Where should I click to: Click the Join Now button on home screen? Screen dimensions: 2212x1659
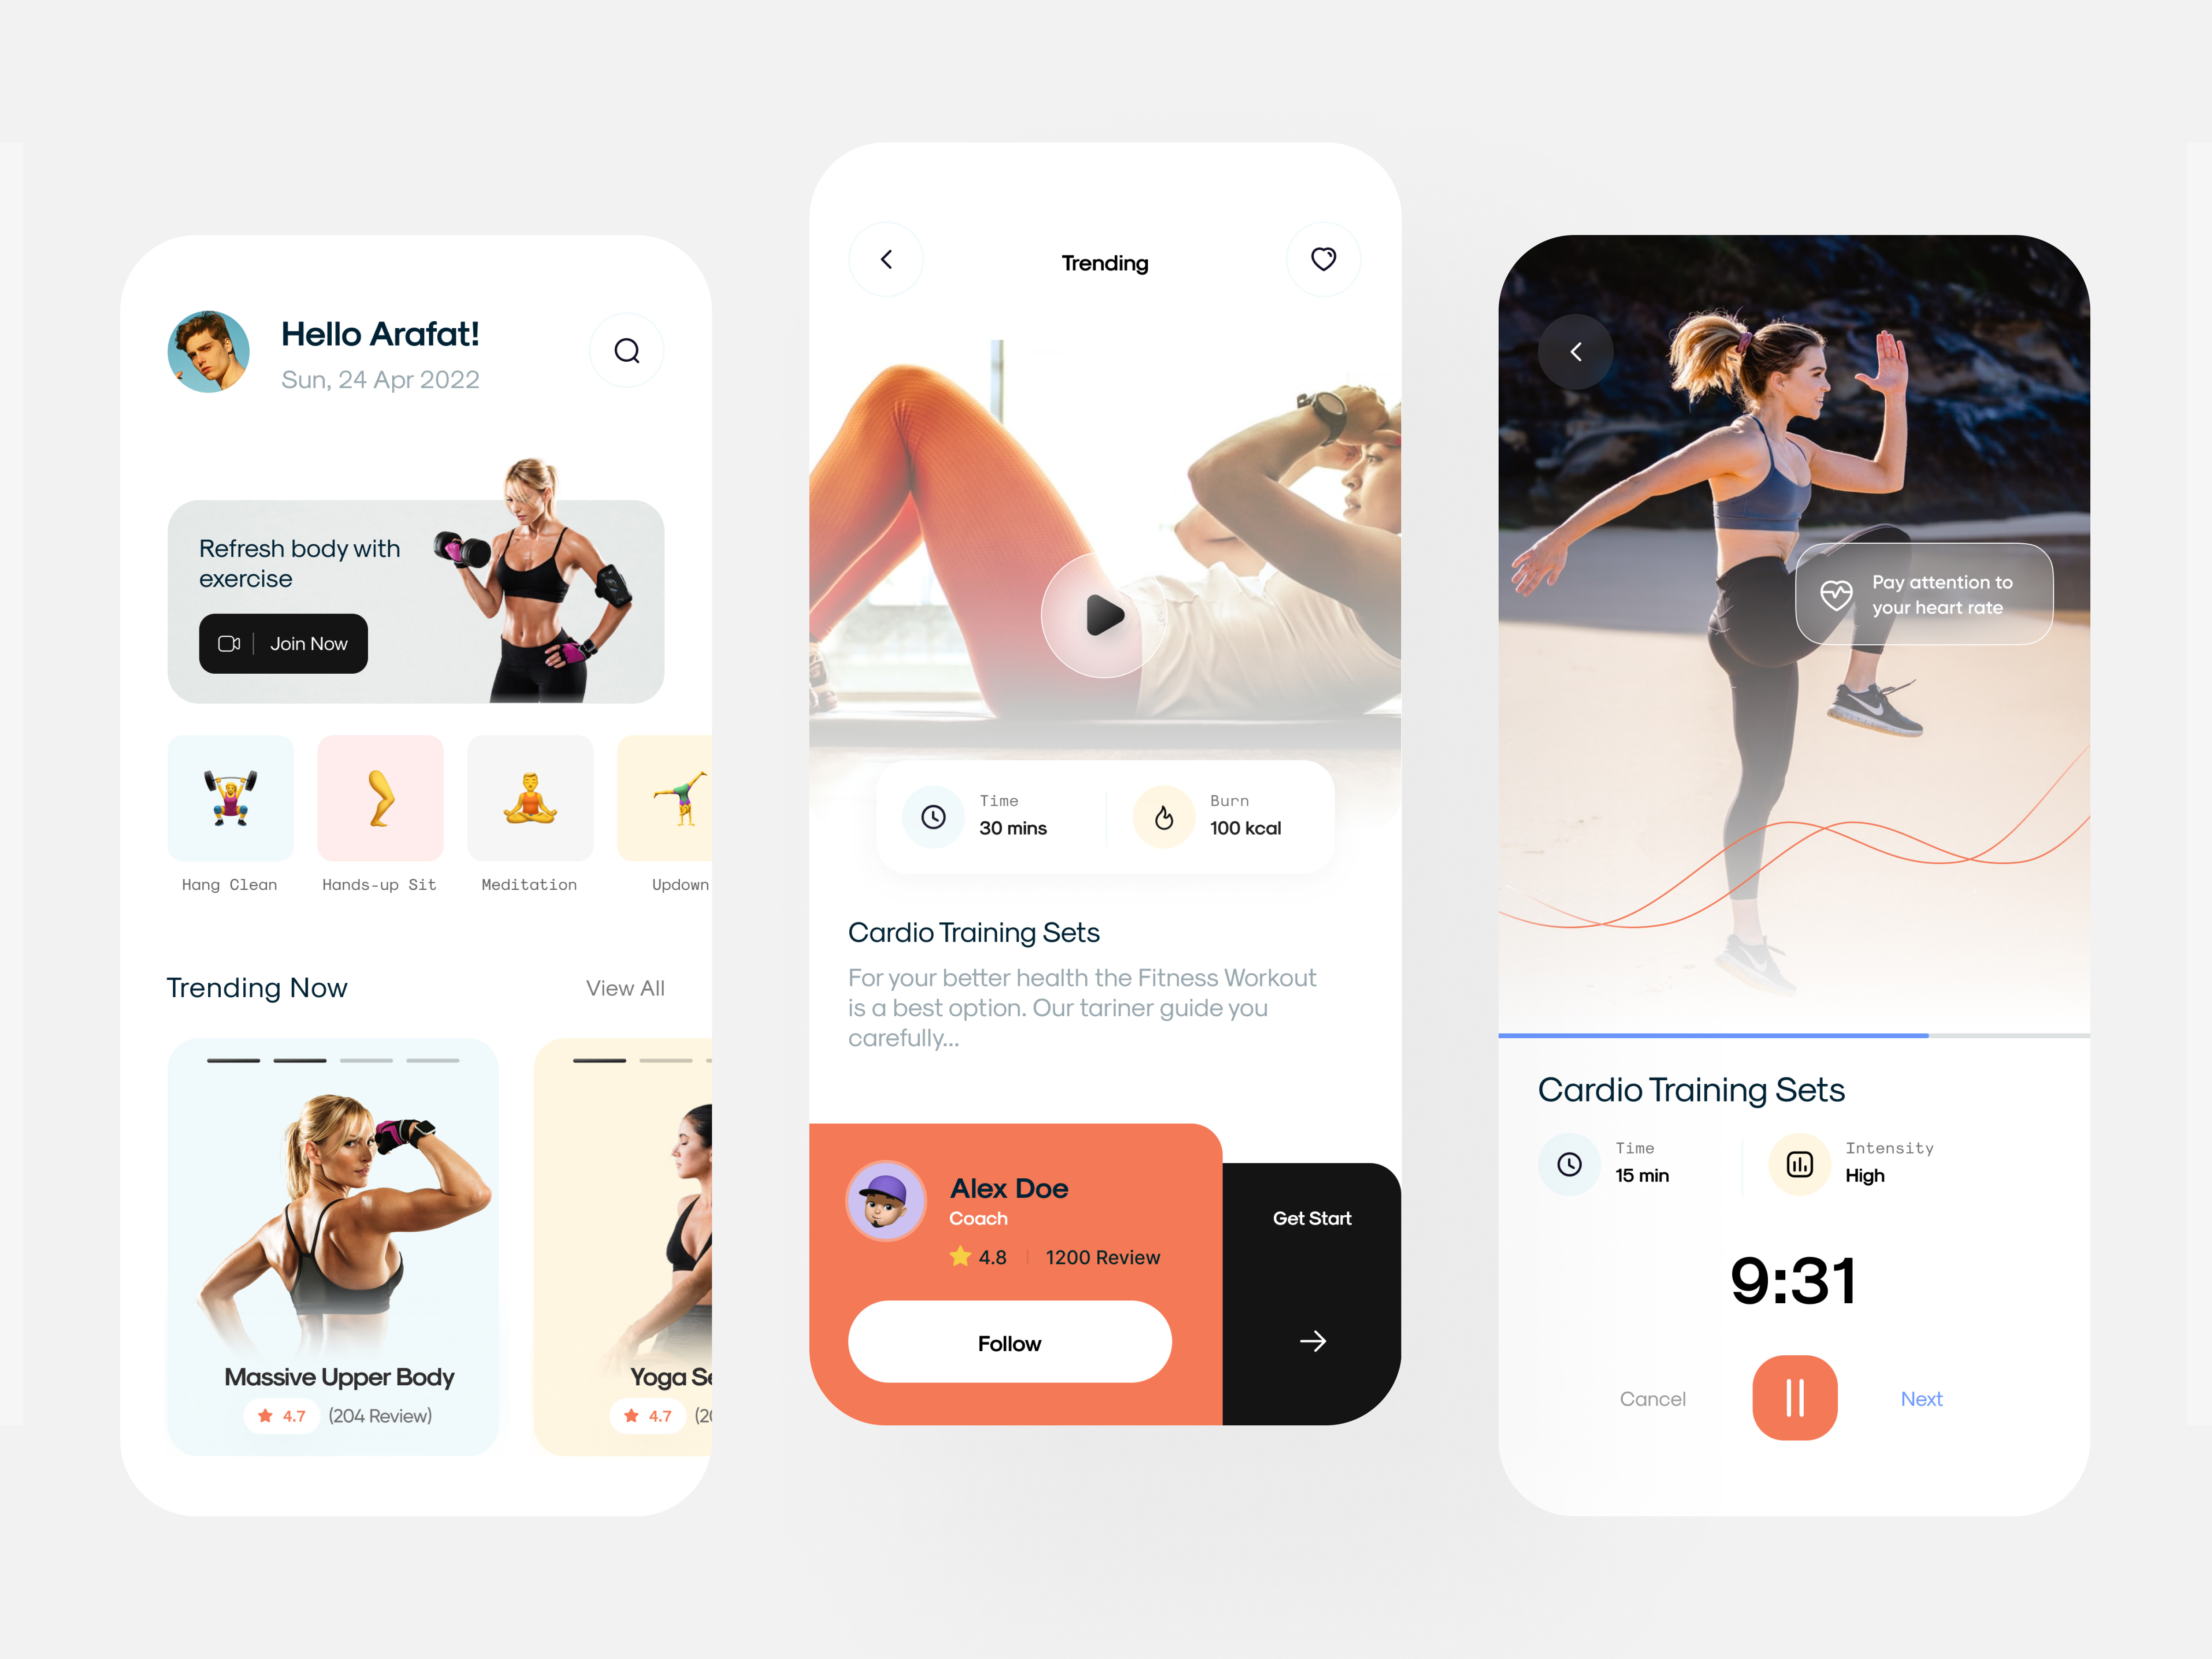[x=284, y=643]
